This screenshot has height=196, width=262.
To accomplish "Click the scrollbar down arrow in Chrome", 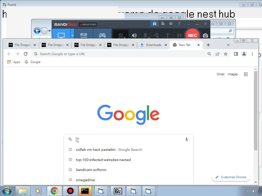I will click(256, 182).
